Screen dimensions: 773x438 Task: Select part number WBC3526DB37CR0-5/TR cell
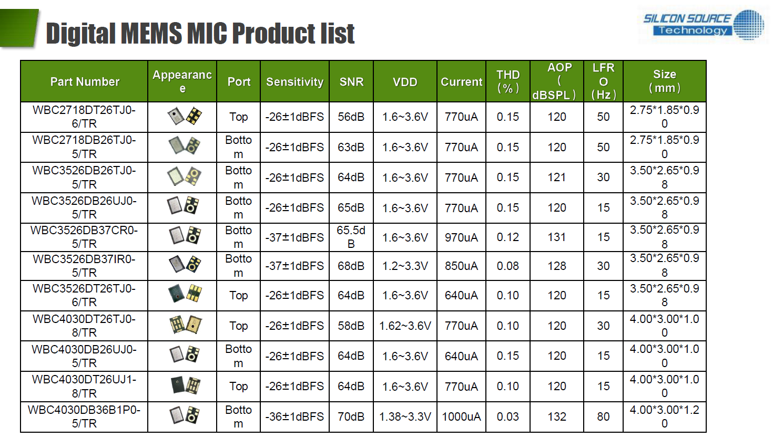click(x=84, y=237)
